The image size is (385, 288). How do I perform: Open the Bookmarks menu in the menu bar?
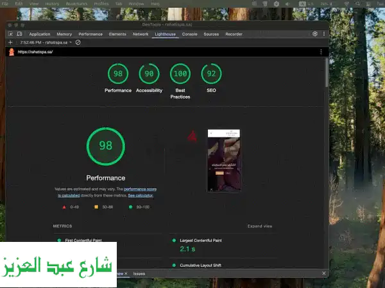[76, 4]
